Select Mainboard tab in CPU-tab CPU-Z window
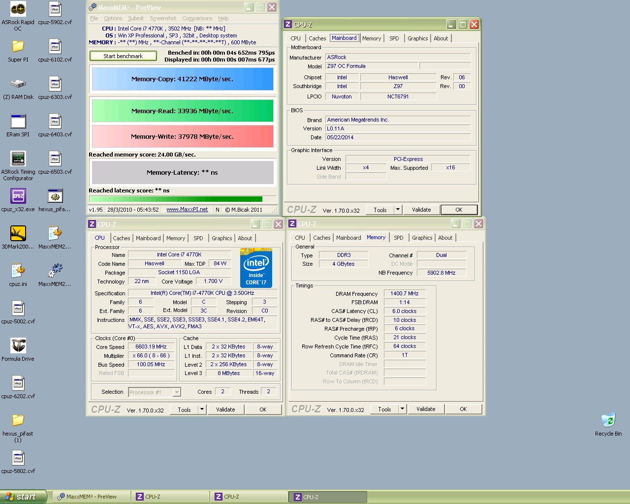Screen dimensions: 630x504 tap(148, 238)
